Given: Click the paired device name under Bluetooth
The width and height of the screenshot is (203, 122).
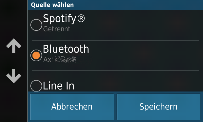Looking at the screenshot, I should tap(60, 59).
